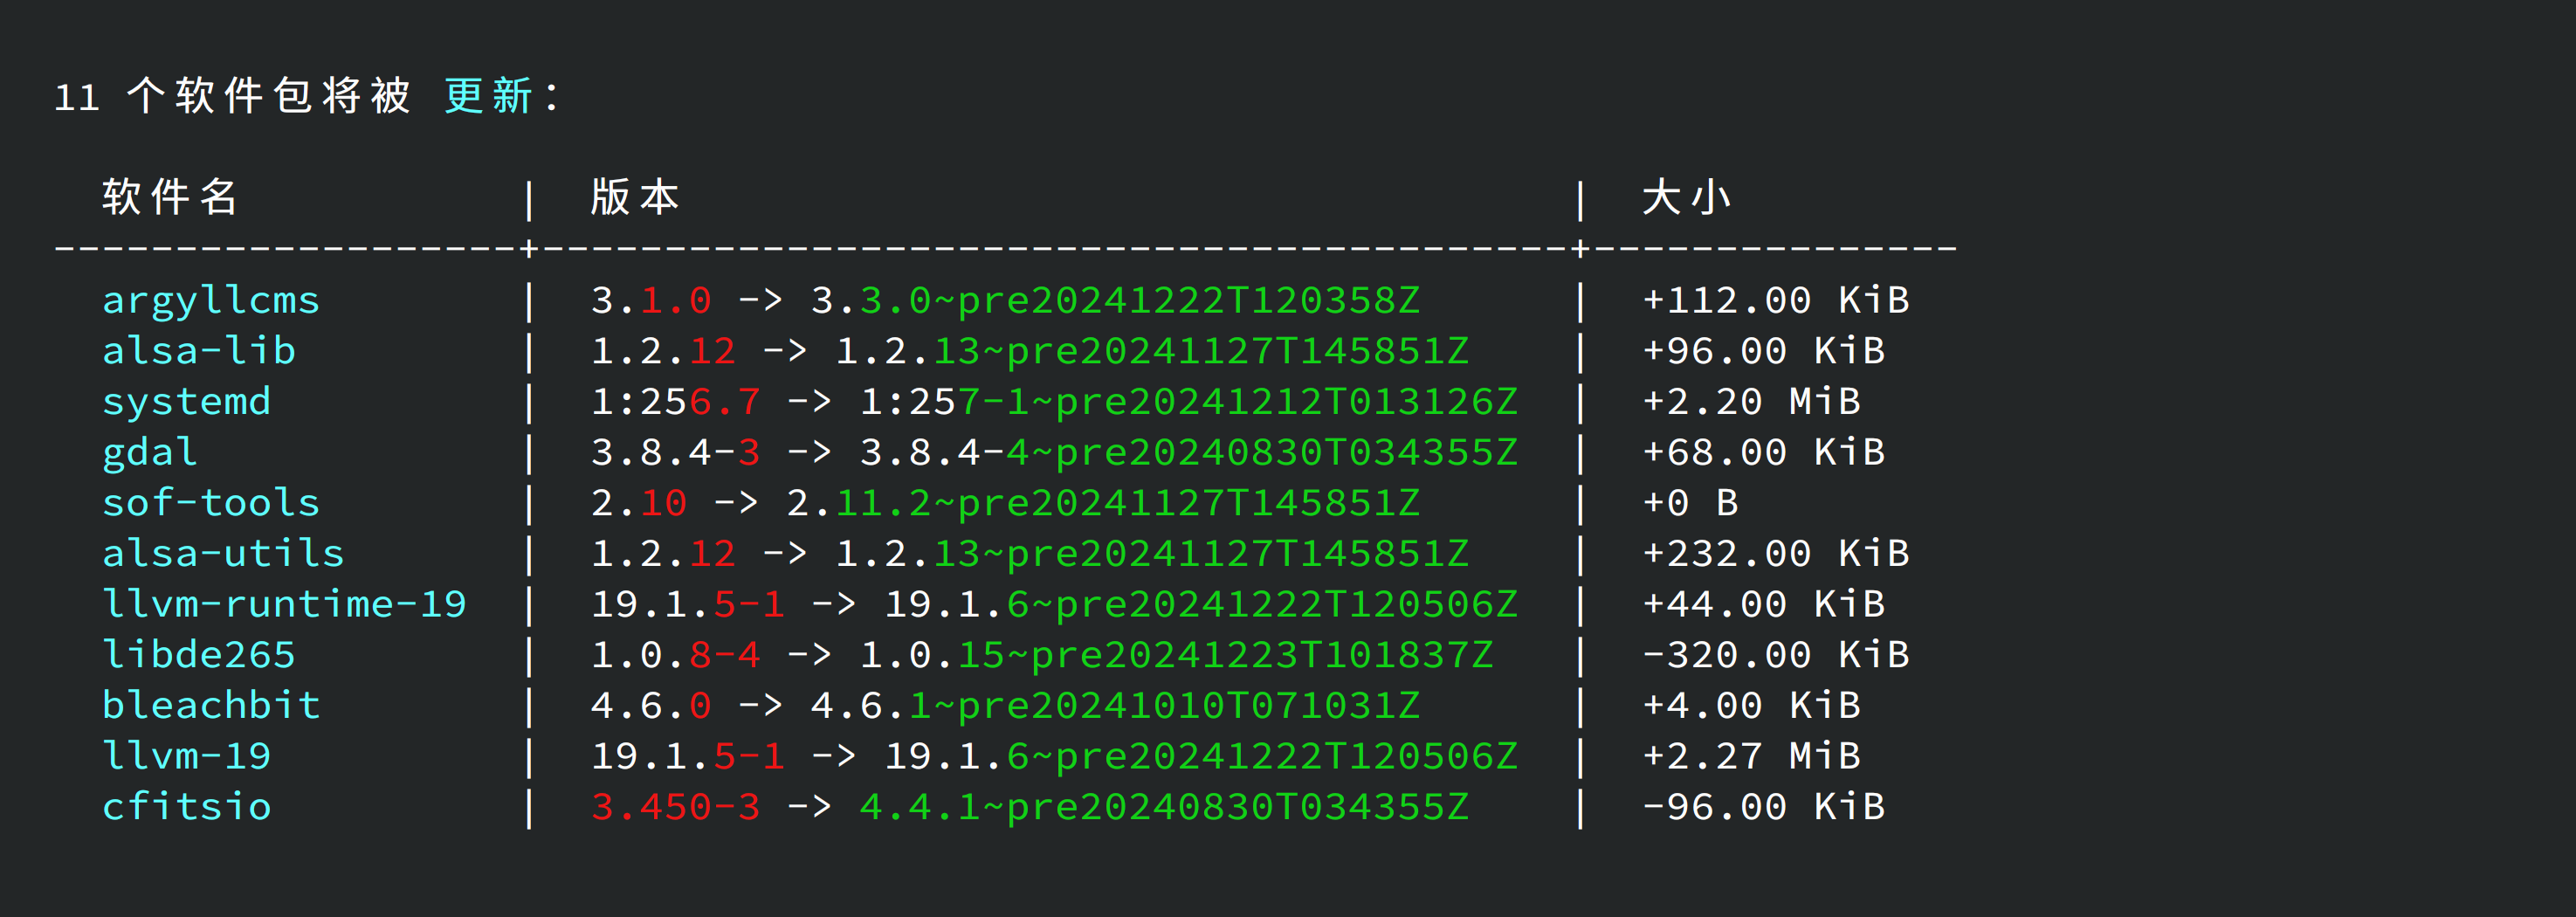Click the +2.27 MiB size value
The height and width of the screenshot is (917, 2576).
[1751, 756]
